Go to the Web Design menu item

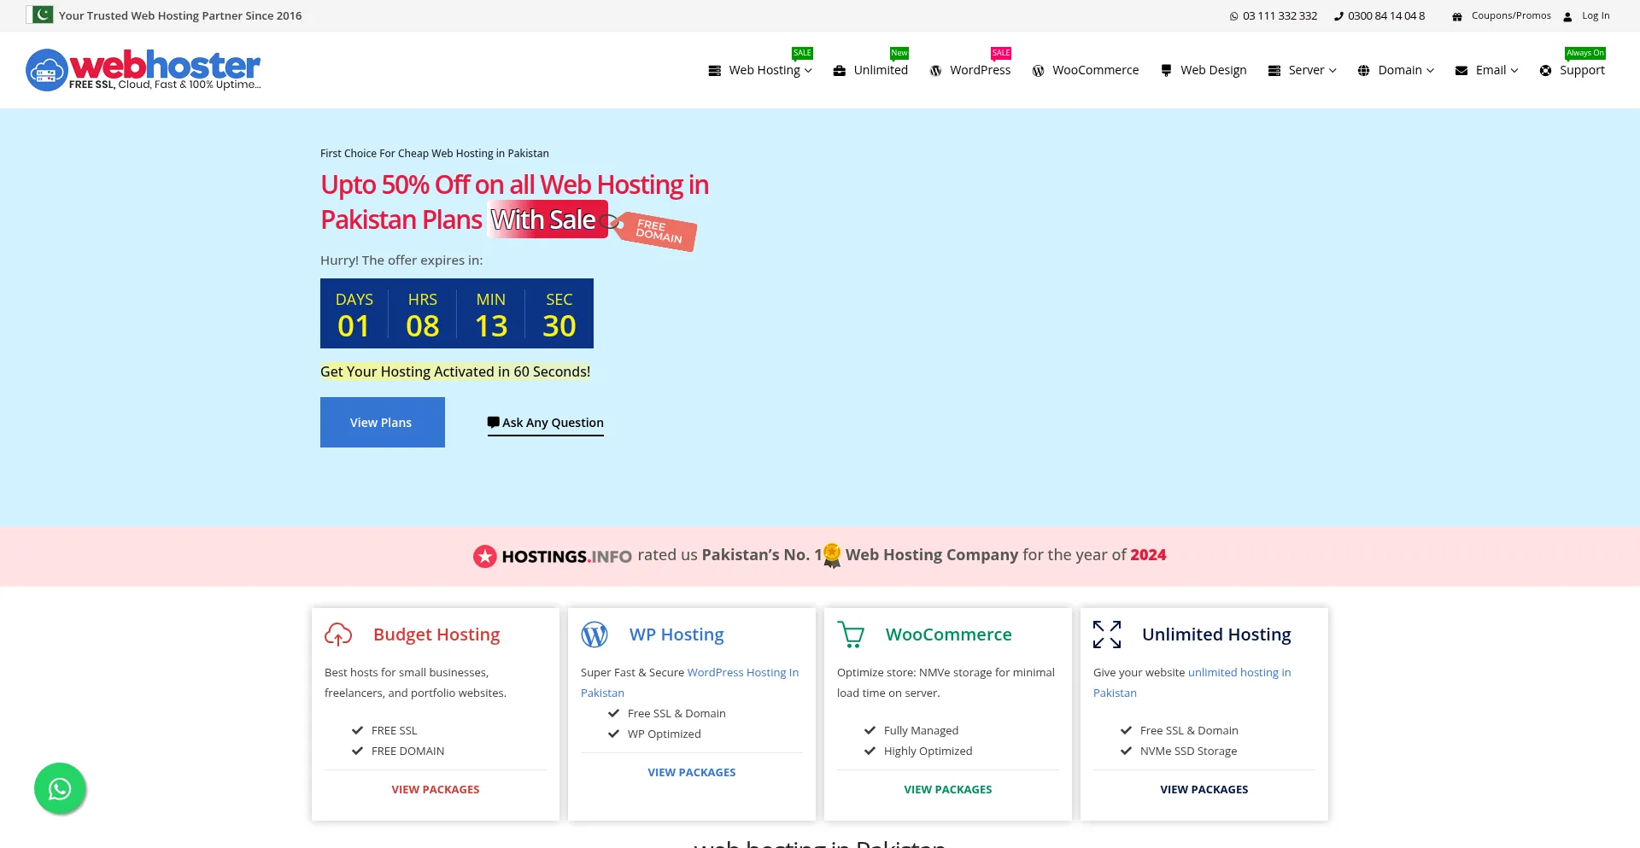(1204, 70)
